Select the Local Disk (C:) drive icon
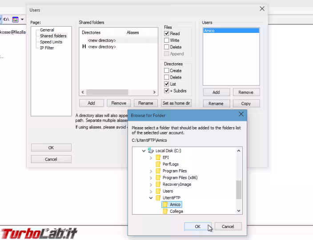Viewport: 313px width, 240px height. pos(151,151)
